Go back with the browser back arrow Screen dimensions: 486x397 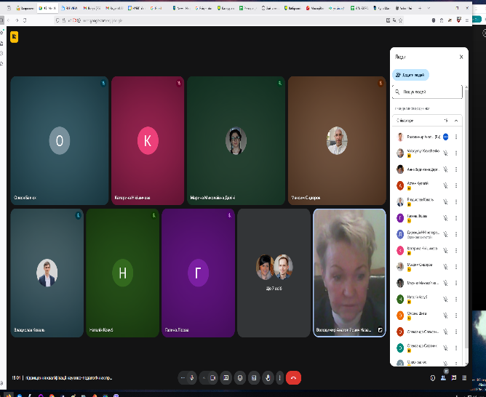(9, 20)
